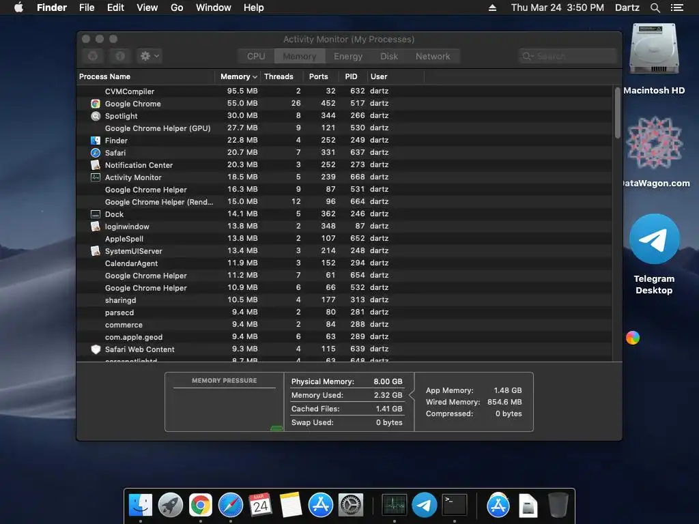Open Launchpad from the Dock
This screenshot has width=699, height=524.
pos(170,506)
